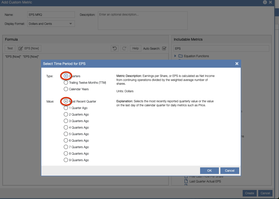The image size is (279, 199).
Task: Pick 9 Quarters Ago value
Action: coord(66,160)
